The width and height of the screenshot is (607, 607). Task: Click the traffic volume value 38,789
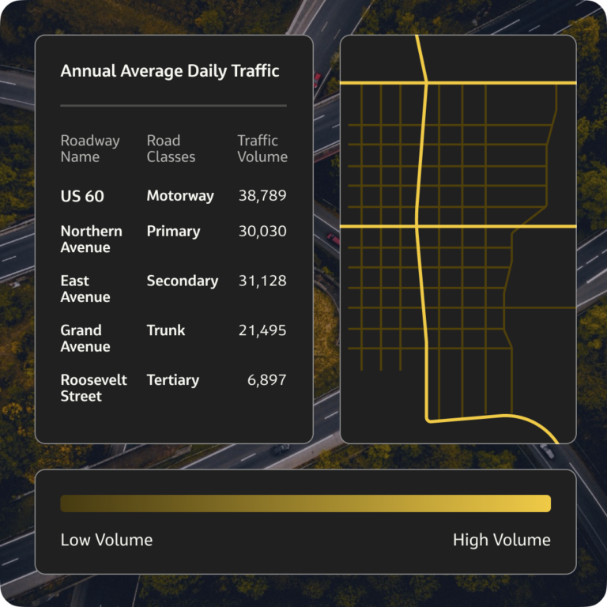[x=262, y=196]
